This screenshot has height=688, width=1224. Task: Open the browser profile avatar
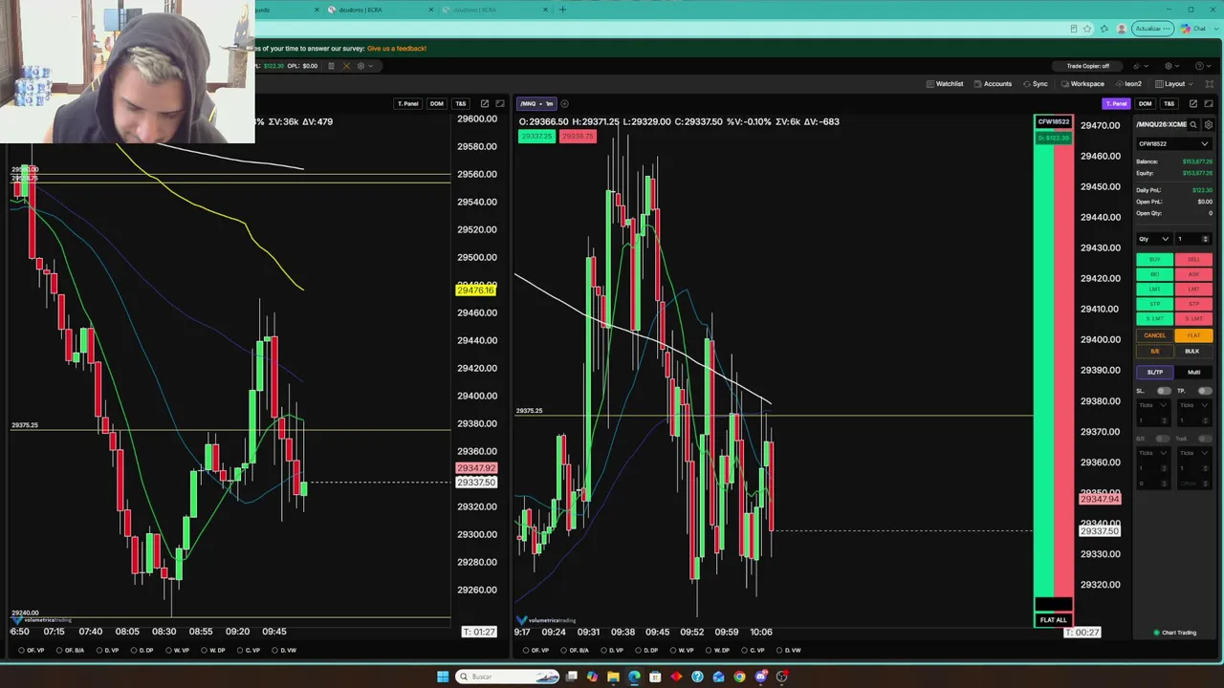1122,29
